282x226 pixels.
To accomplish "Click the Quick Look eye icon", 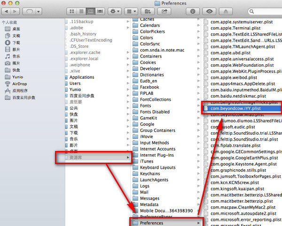I will (210, 11).
